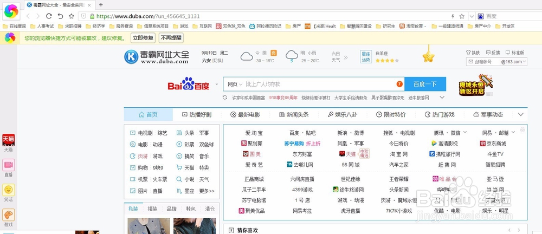Click the Baidu logo
This screenshot has width=542, height=234.
(x=189, y=84)
